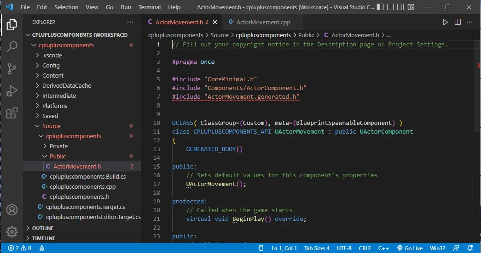Open cpluspluscomponents.h file
Screen dimensions: 481x253
tap(82, 197)
